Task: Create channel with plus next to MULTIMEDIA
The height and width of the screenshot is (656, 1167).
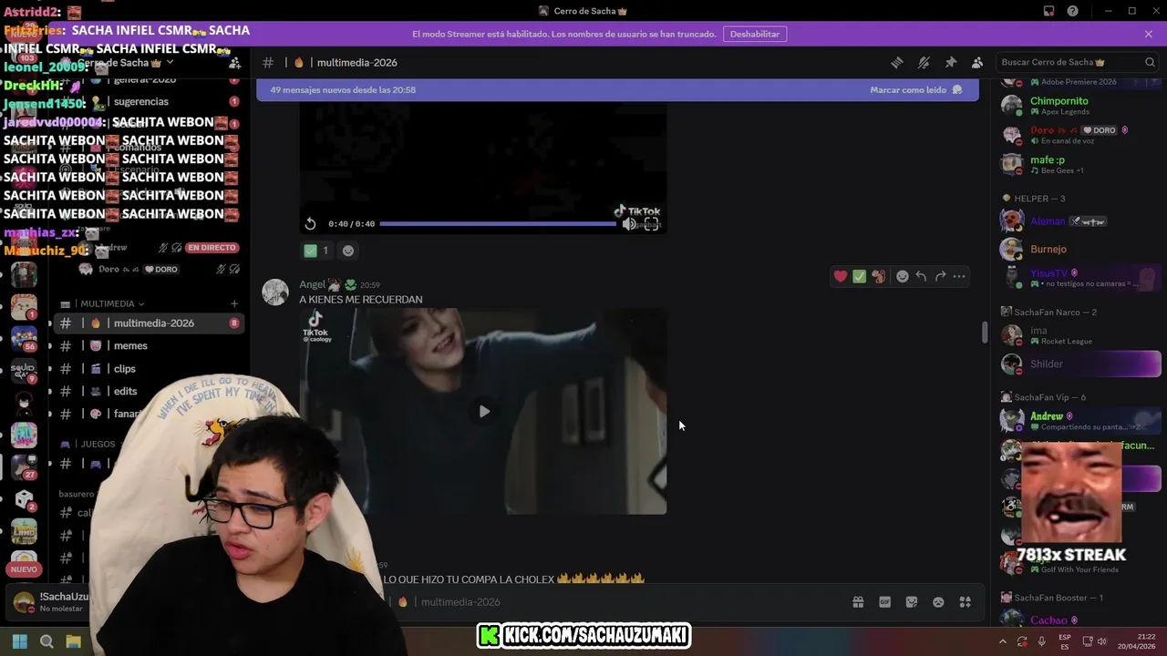Action: coord(234,303)
